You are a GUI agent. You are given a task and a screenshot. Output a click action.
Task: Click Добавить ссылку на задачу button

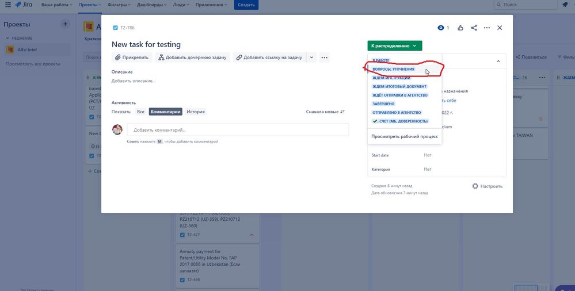click(x=269, y=58)
